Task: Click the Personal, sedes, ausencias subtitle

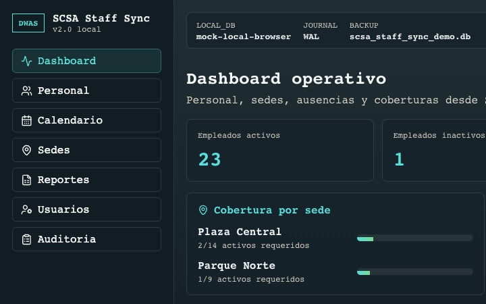Action: coord(336,100)
